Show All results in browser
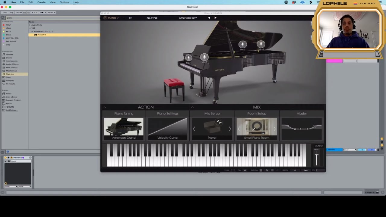This screenshot has height=217, width=386. click(x=11, y=84)
